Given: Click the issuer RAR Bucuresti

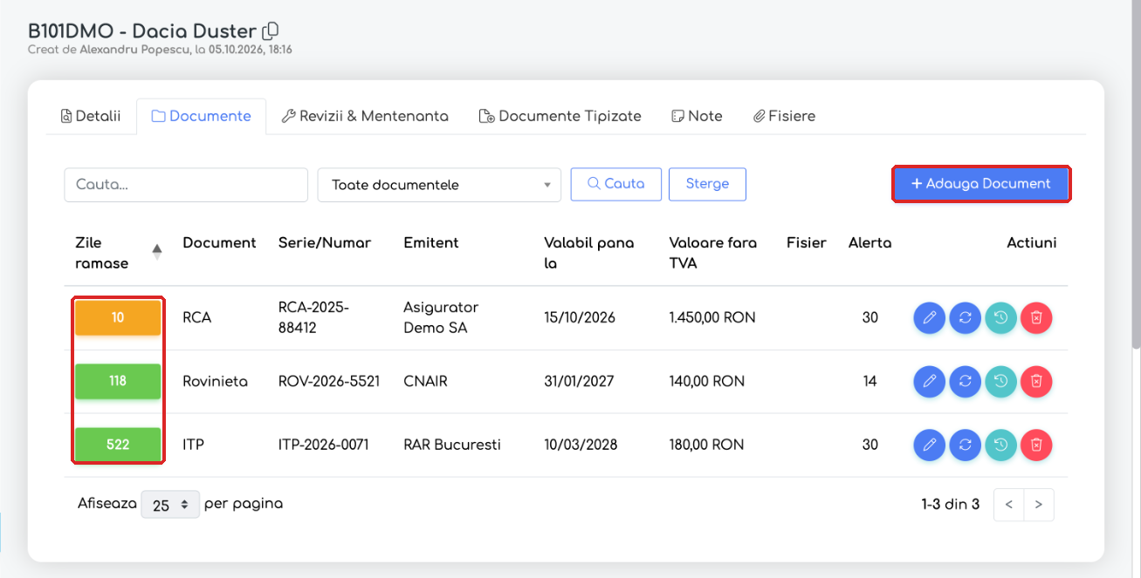Looking at the screenshot, I should point(452,445).
